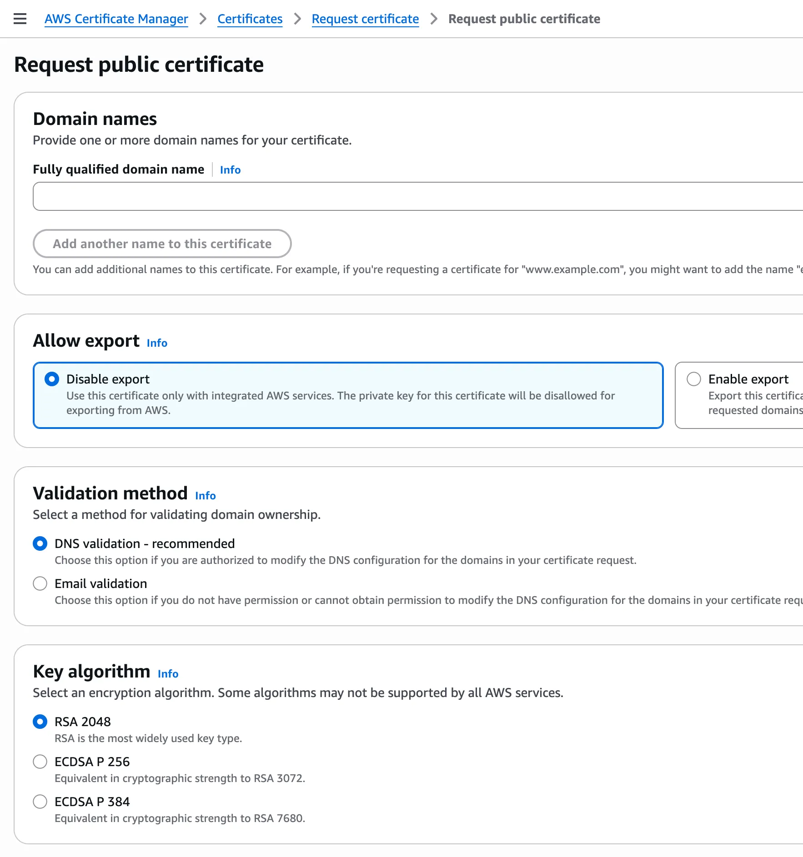Choose the RSA 2048 key algorithm
This screenshot has height=857, width=803.
pos(40,721)
